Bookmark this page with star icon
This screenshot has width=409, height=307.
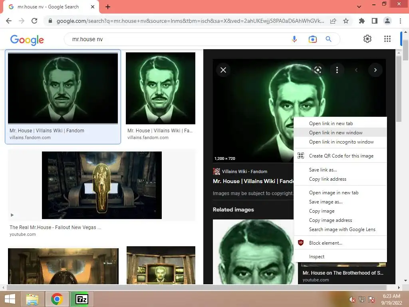coord(346,21)
